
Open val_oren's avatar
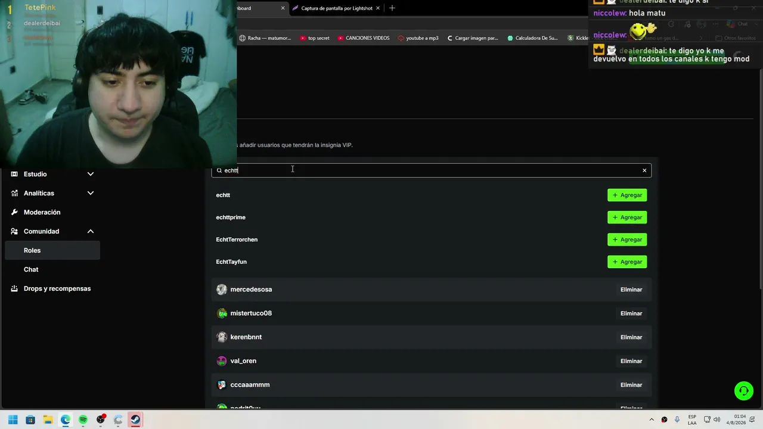click(x=222, y=361)
